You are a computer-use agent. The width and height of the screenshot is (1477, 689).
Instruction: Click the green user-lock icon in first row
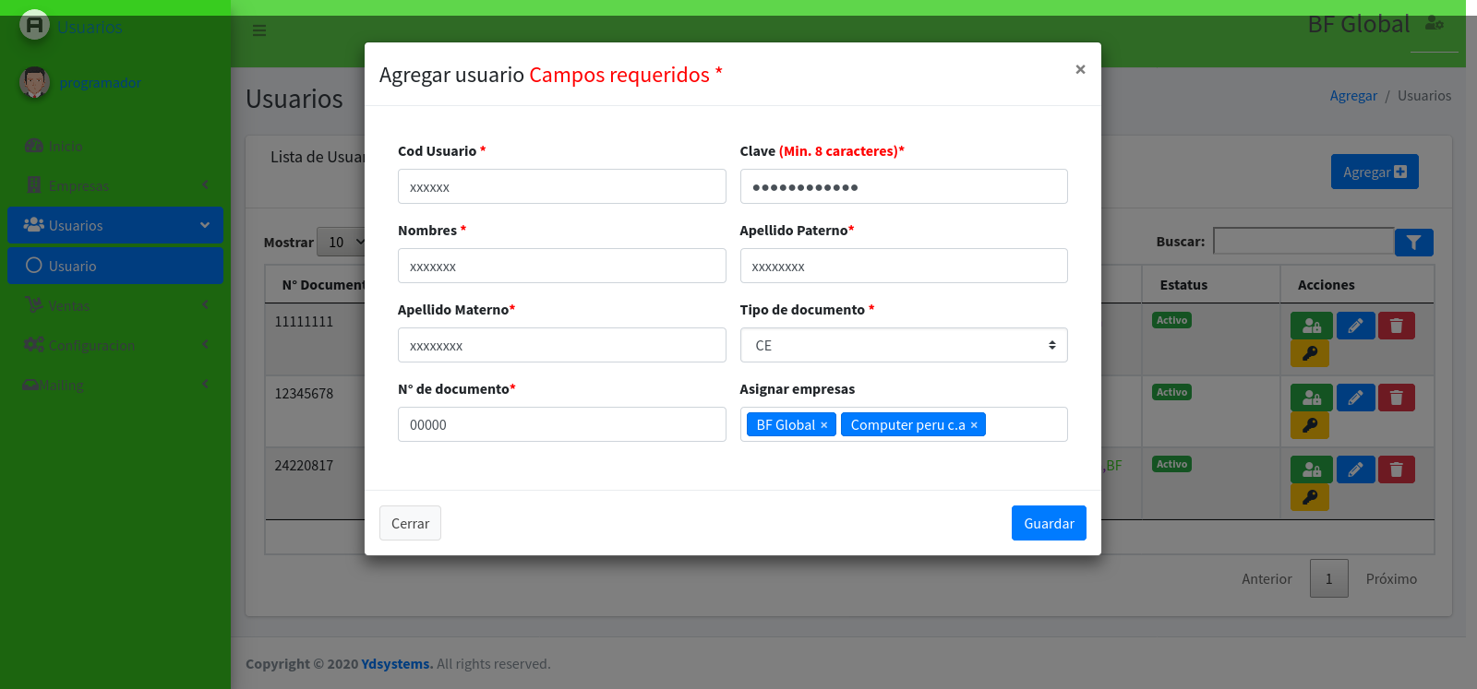(1311, 326)
